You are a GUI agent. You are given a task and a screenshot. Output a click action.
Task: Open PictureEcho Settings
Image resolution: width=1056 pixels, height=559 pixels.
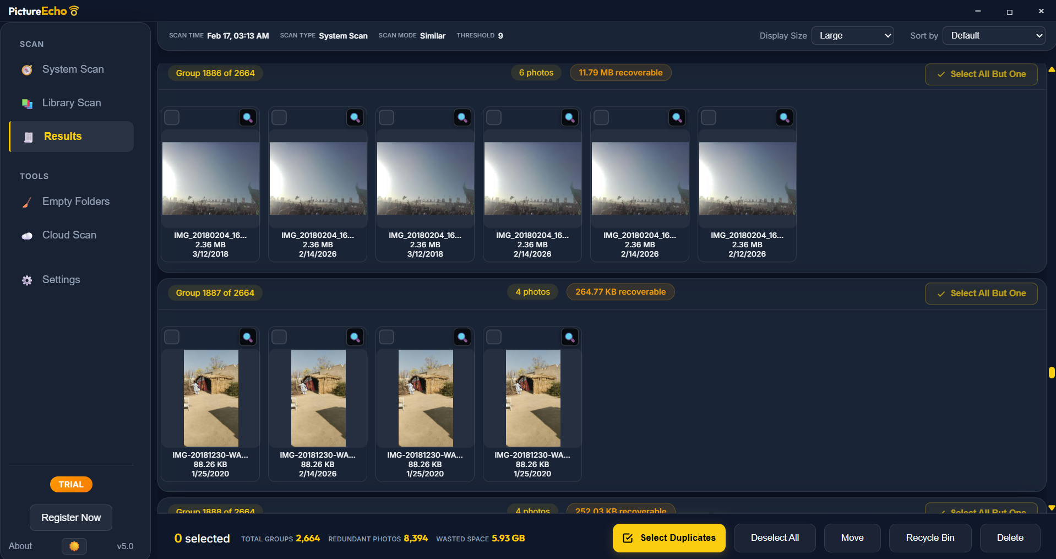pyautogui.click(x=61, y=280)
